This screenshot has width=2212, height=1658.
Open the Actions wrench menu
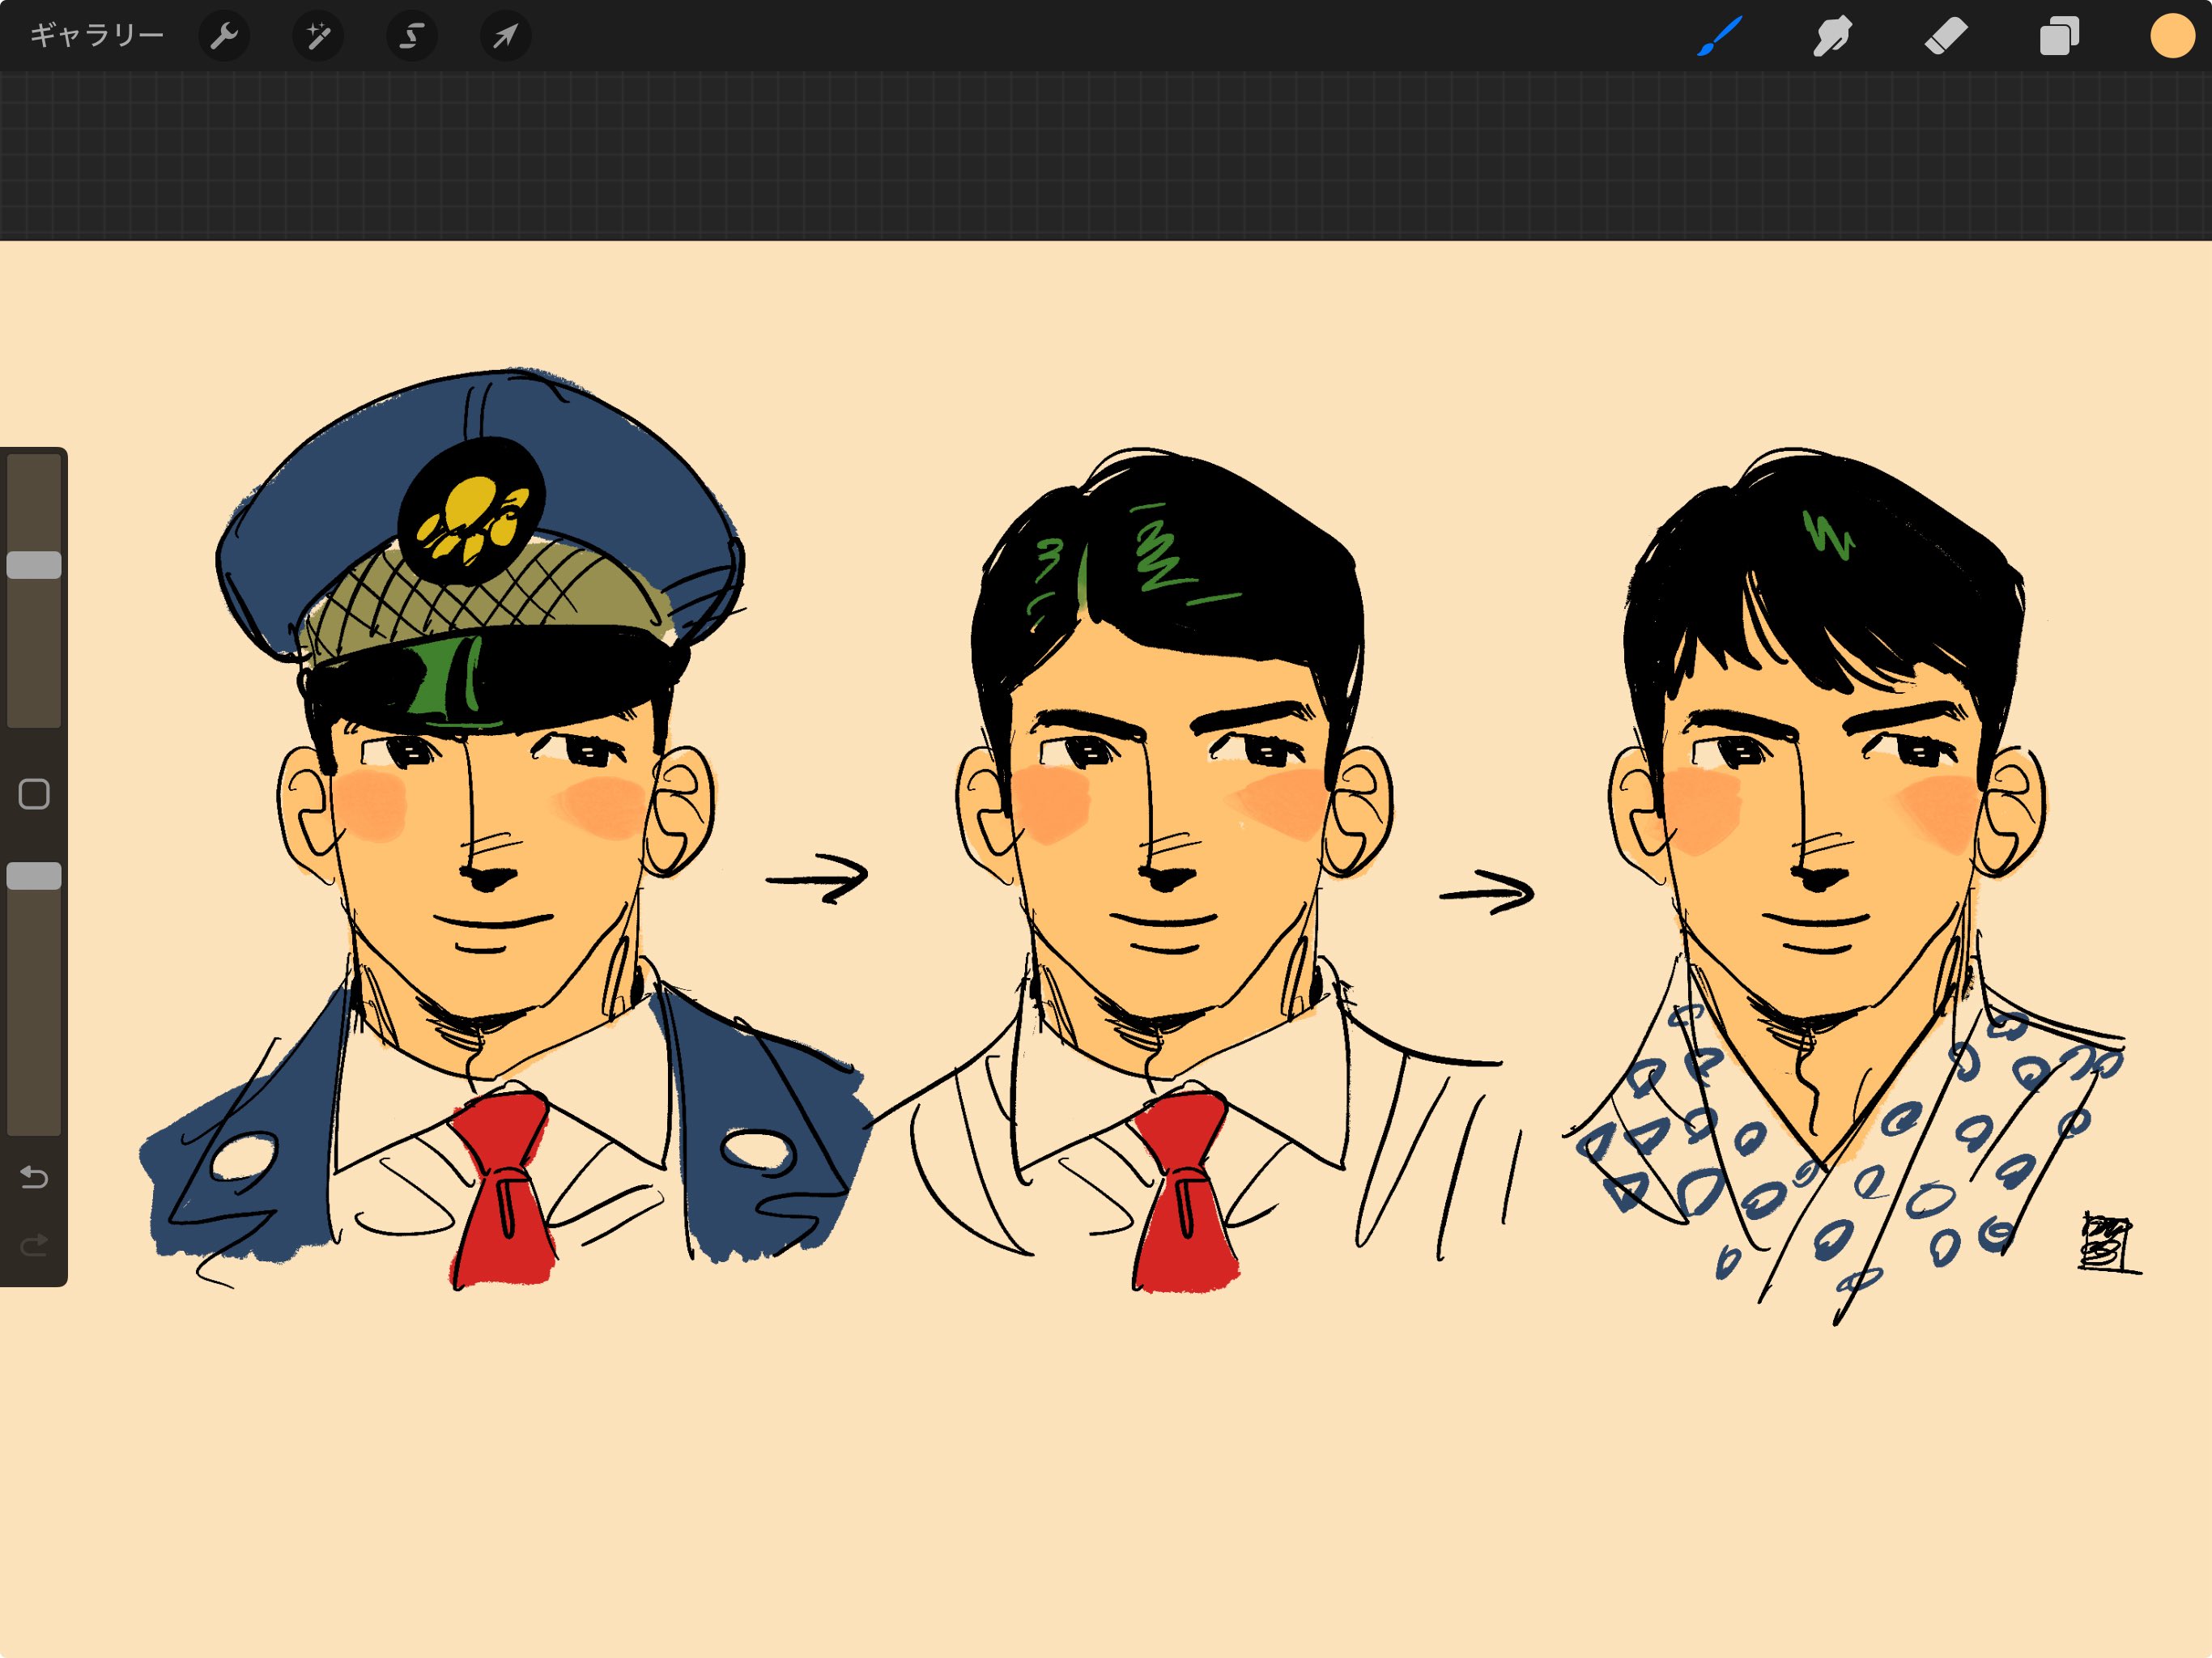point(224,37)
